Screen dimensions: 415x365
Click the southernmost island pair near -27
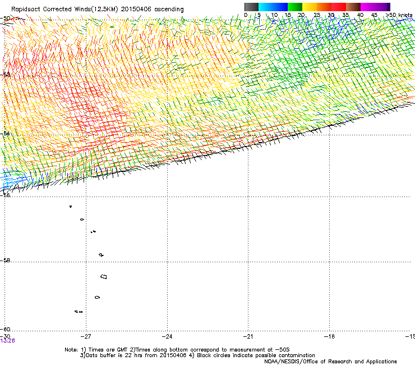[79, 312]
